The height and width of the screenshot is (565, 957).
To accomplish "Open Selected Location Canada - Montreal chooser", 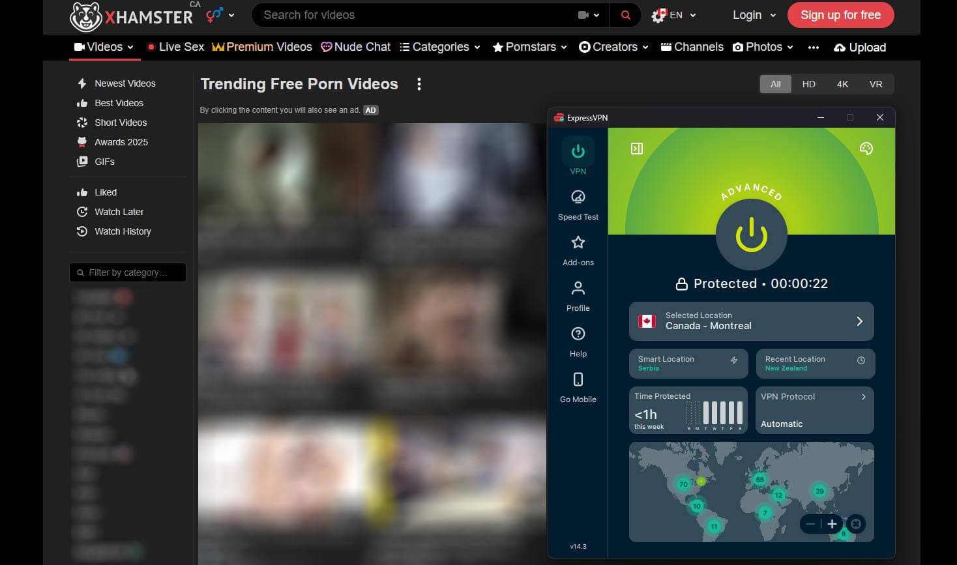I will click(751, 321).
